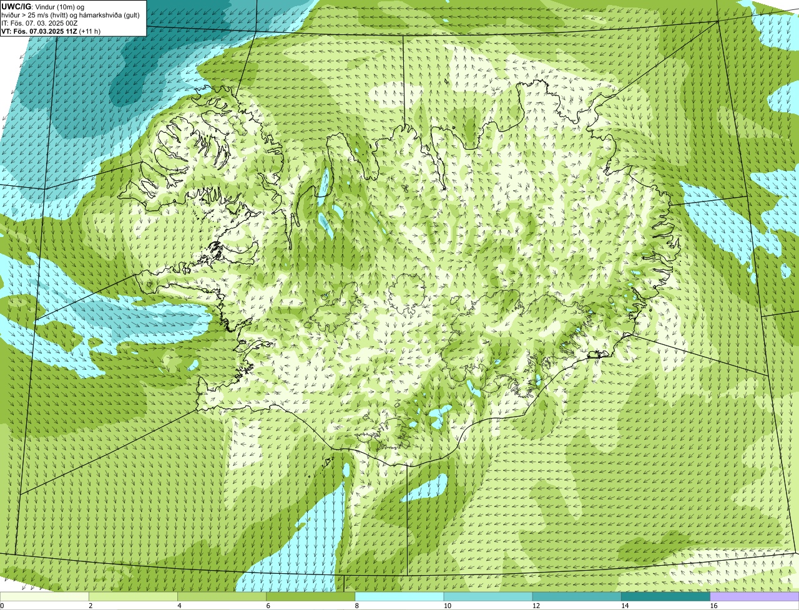Click the legend tick label "14"
This screenshot has width=799, height=610.
625,606
